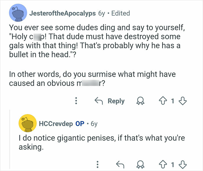The width and height of the screenshot is (203, 171).
Task: Downvote the JesteroftheApocalyps comment
Action: tap(182, 101)
